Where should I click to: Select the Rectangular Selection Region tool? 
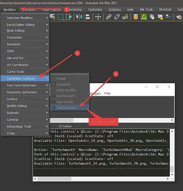click(60, 17)
